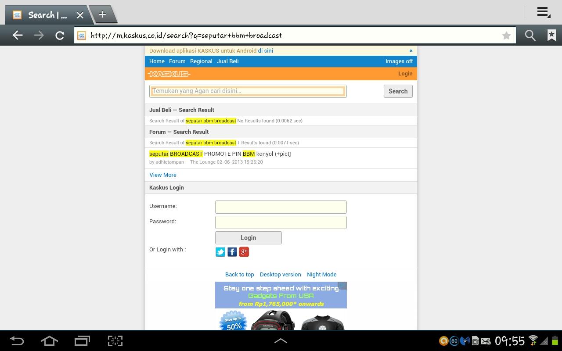Open the Gadgets From USA ad banner
Image resolution: width=562 pixels, height=351 pixels.
point(281,306)
